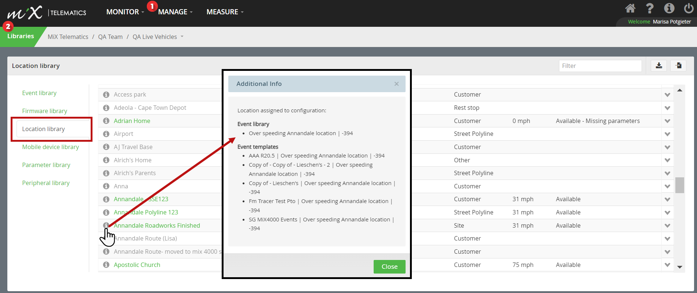This screenshot has width=697, height=293.
Task: Open info icon for AJ Travel Base
Action: 106,147
